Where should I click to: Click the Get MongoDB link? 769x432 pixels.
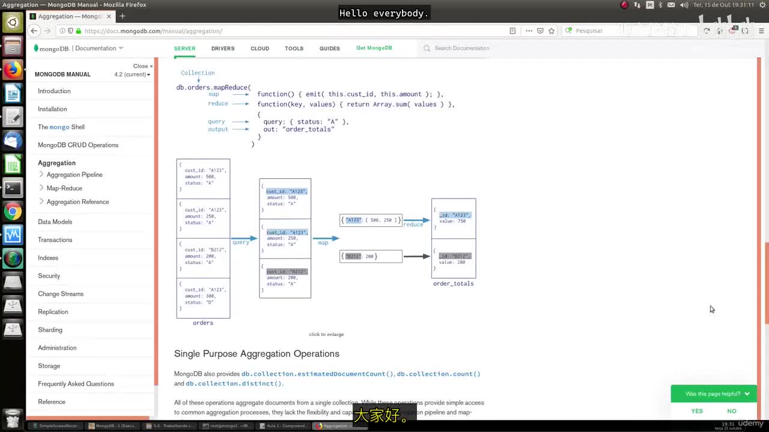point(374,48)
